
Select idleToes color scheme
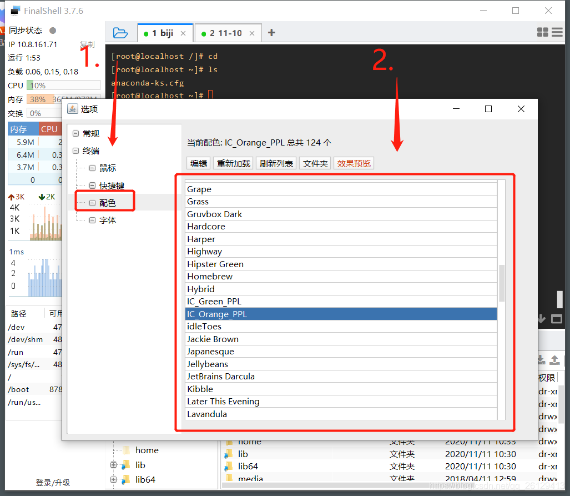tap(341, 327)
